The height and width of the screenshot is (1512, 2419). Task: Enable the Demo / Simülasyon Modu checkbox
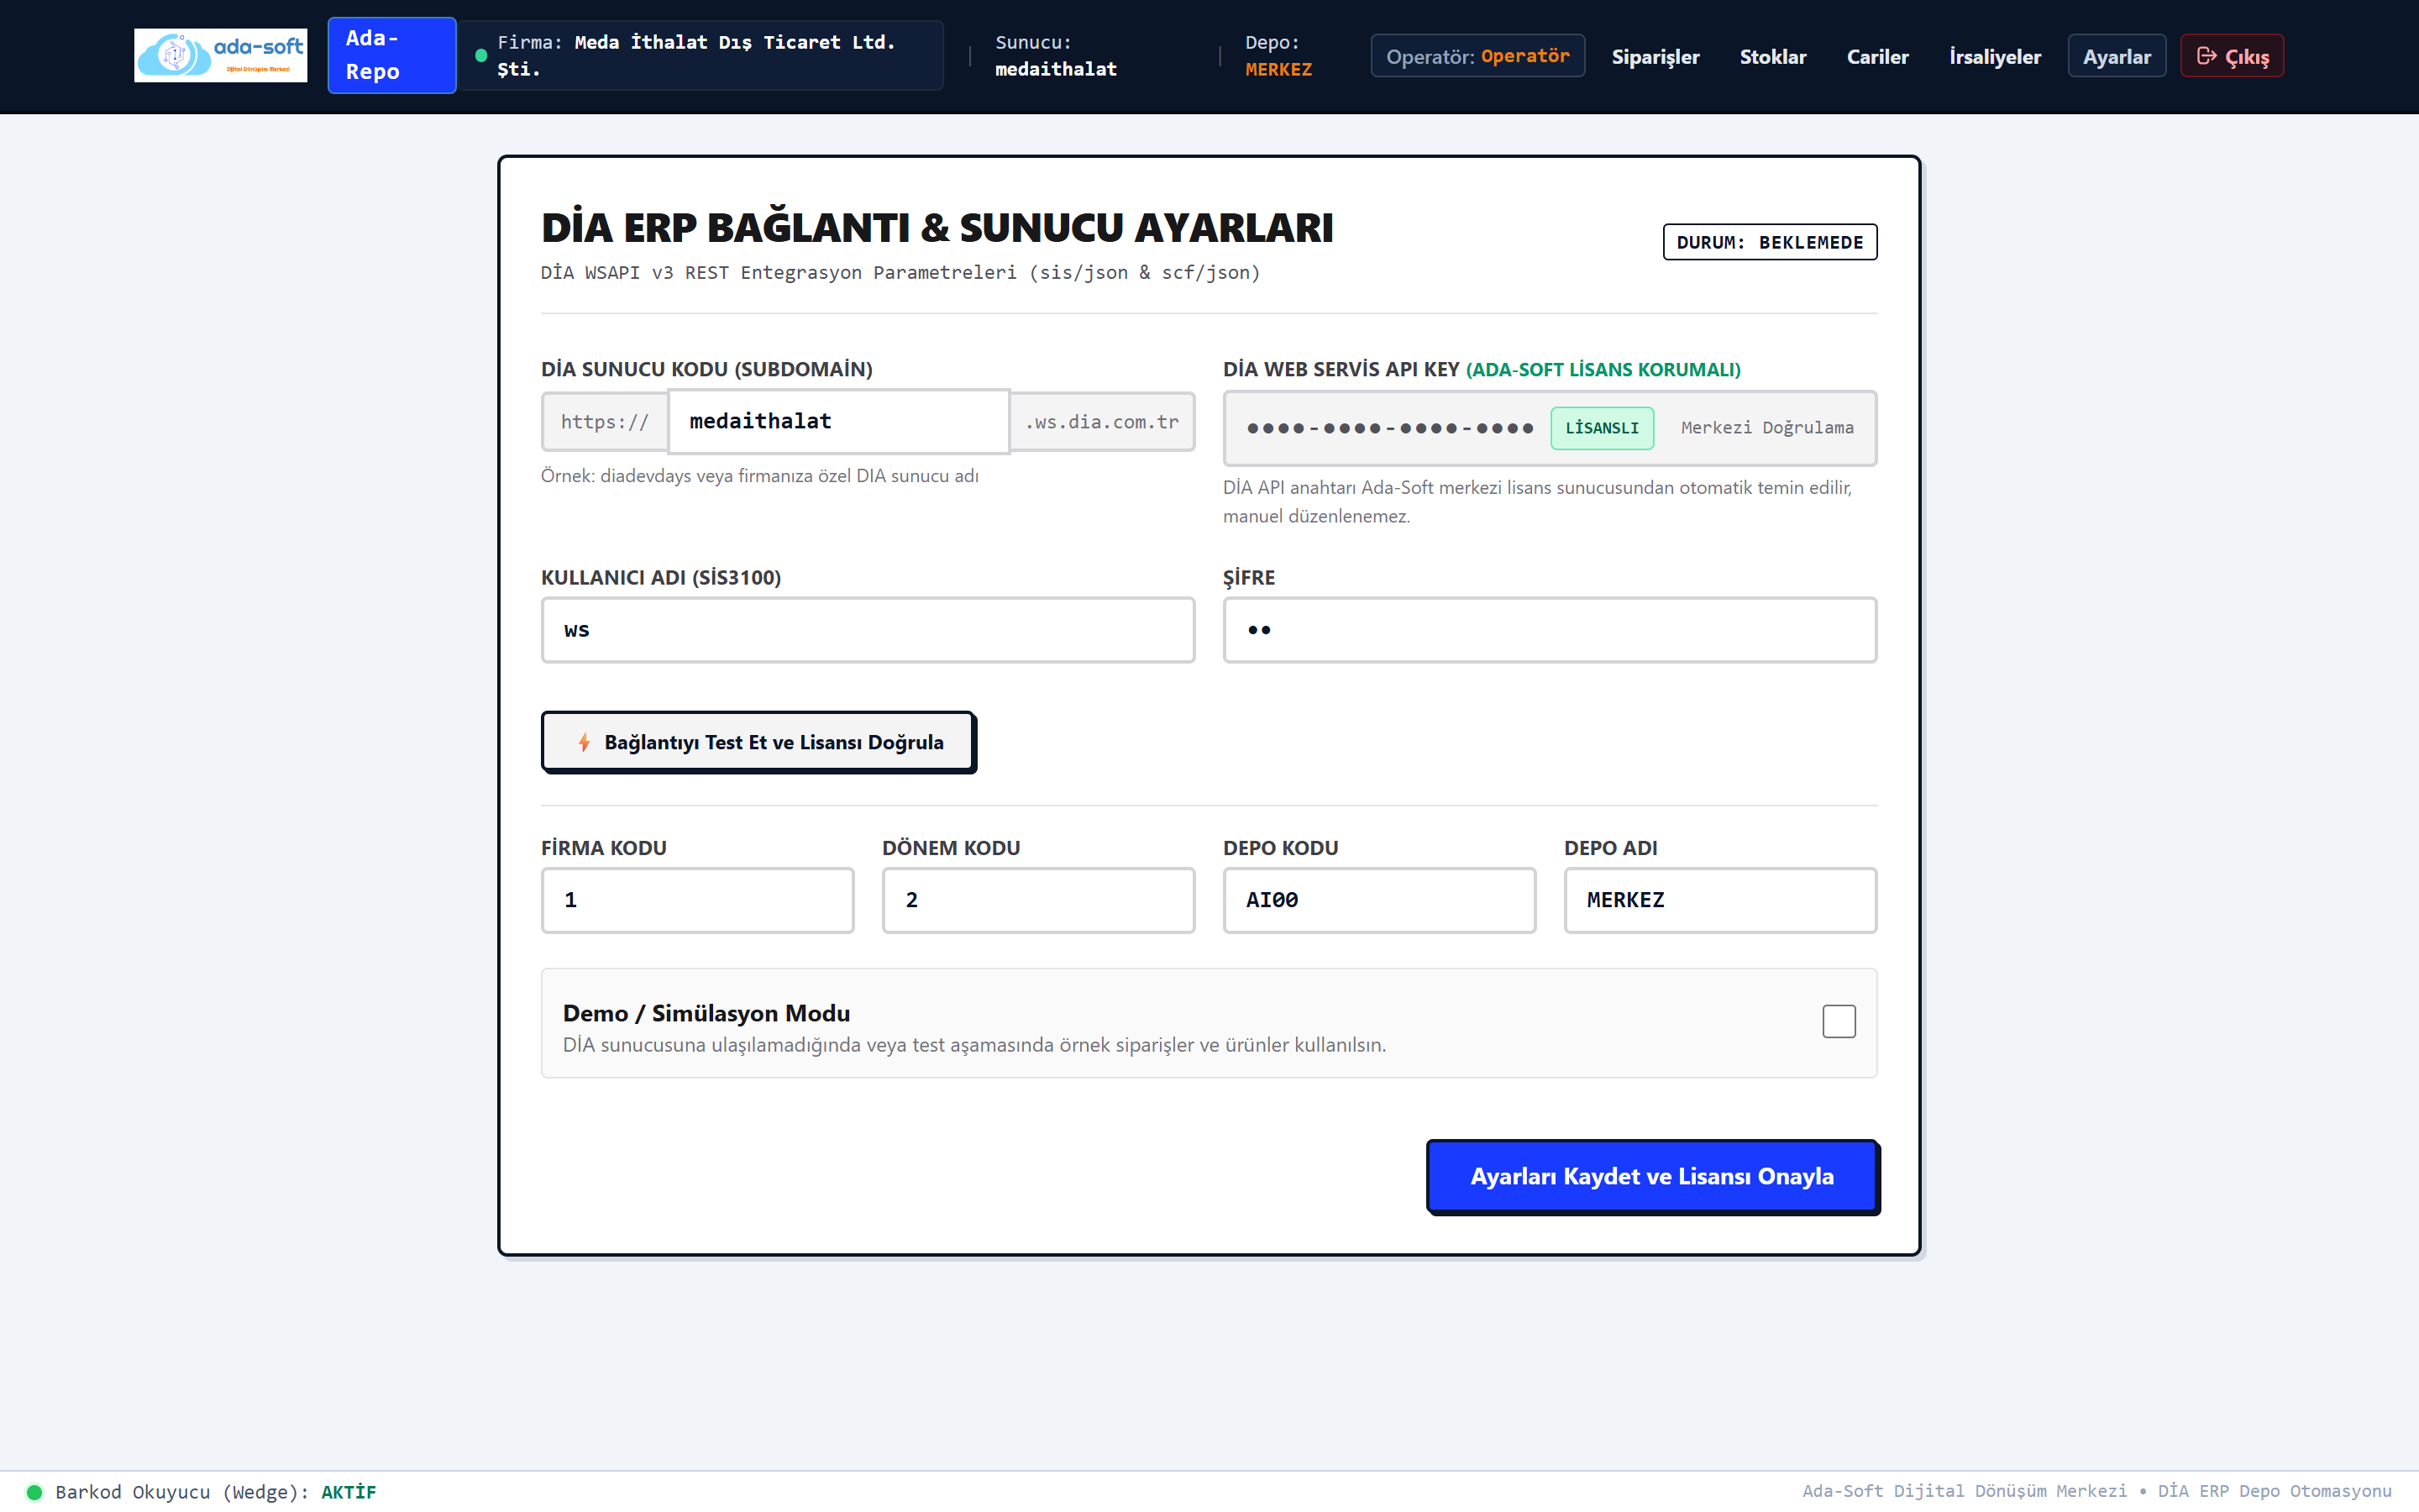(x=1839, y=1021)
